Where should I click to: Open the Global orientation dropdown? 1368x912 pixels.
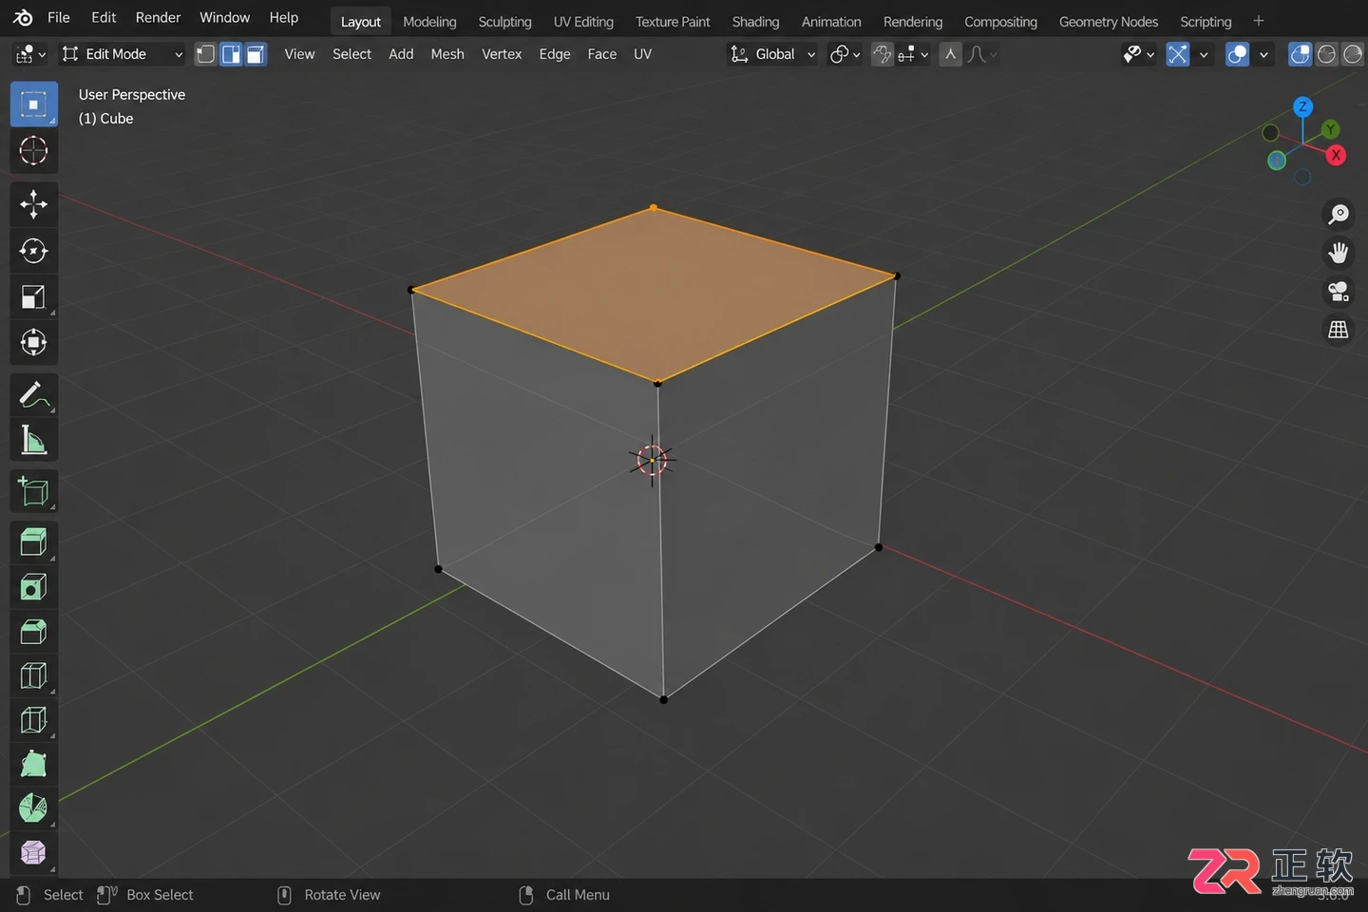[772, 54]
